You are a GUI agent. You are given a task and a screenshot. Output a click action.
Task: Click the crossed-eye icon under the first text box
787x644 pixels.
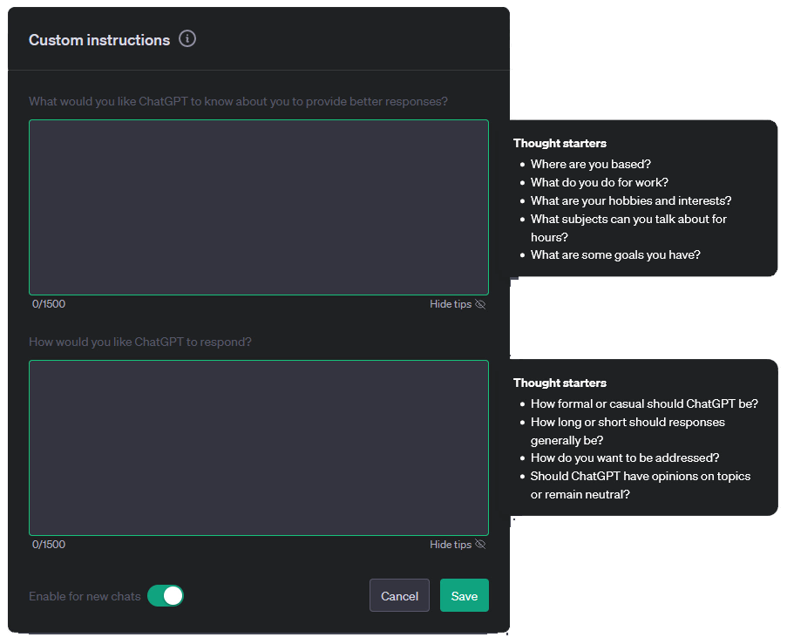[480, 304]
